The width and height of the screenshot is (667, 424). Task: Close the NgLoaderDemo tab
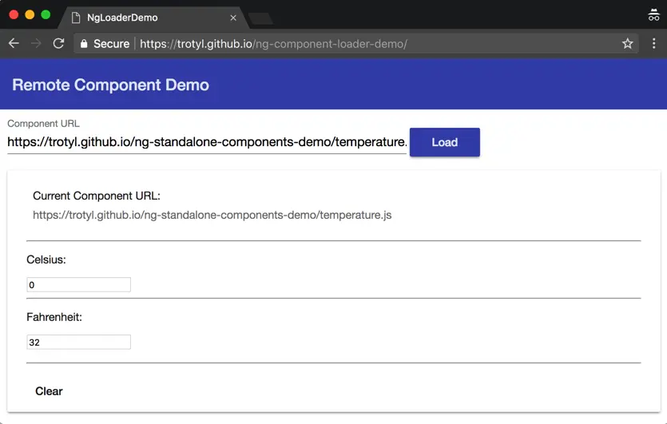tap(233, 18)
